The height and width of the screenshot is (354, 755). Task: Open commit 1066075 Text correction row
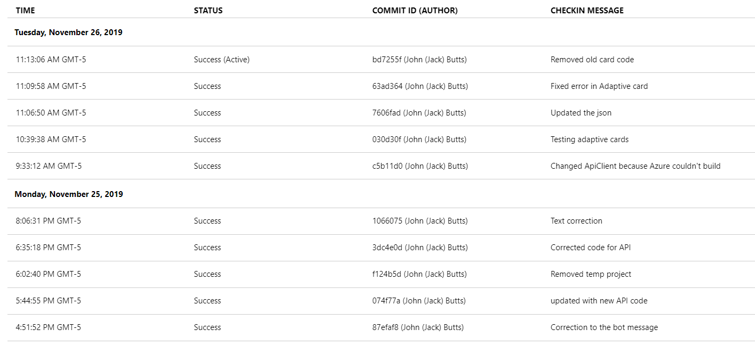click(x=381, y=221)
